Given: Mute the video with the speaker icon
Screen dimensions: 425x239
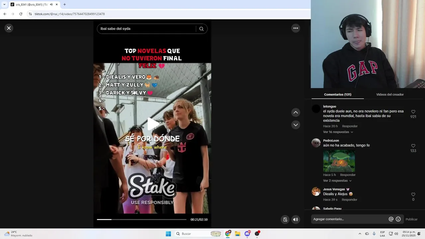Looking at the screenshot, I should (x=296, y=219).
